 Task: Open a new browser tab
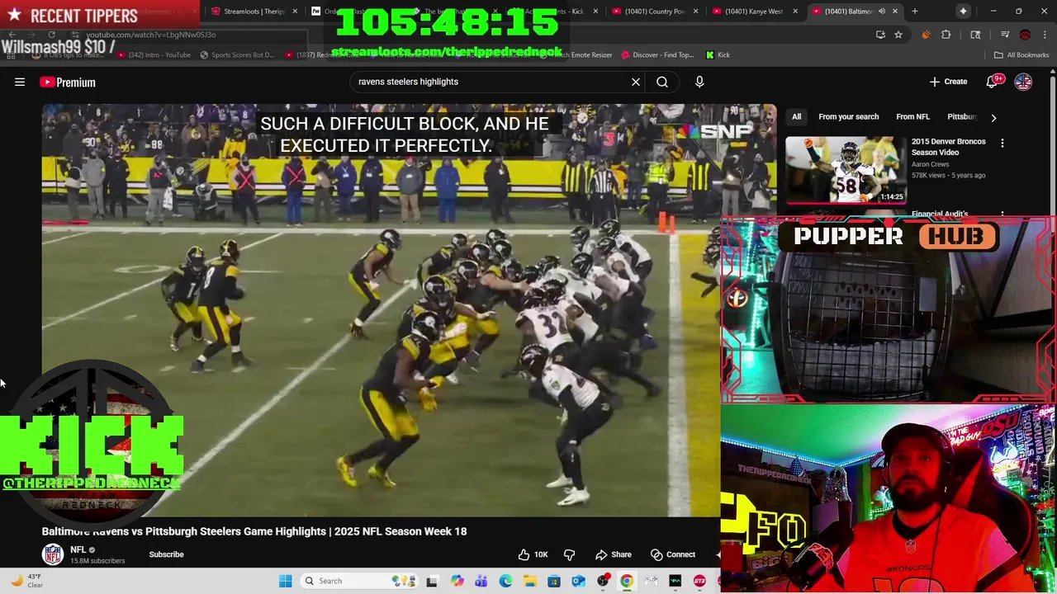pos(915,11)
